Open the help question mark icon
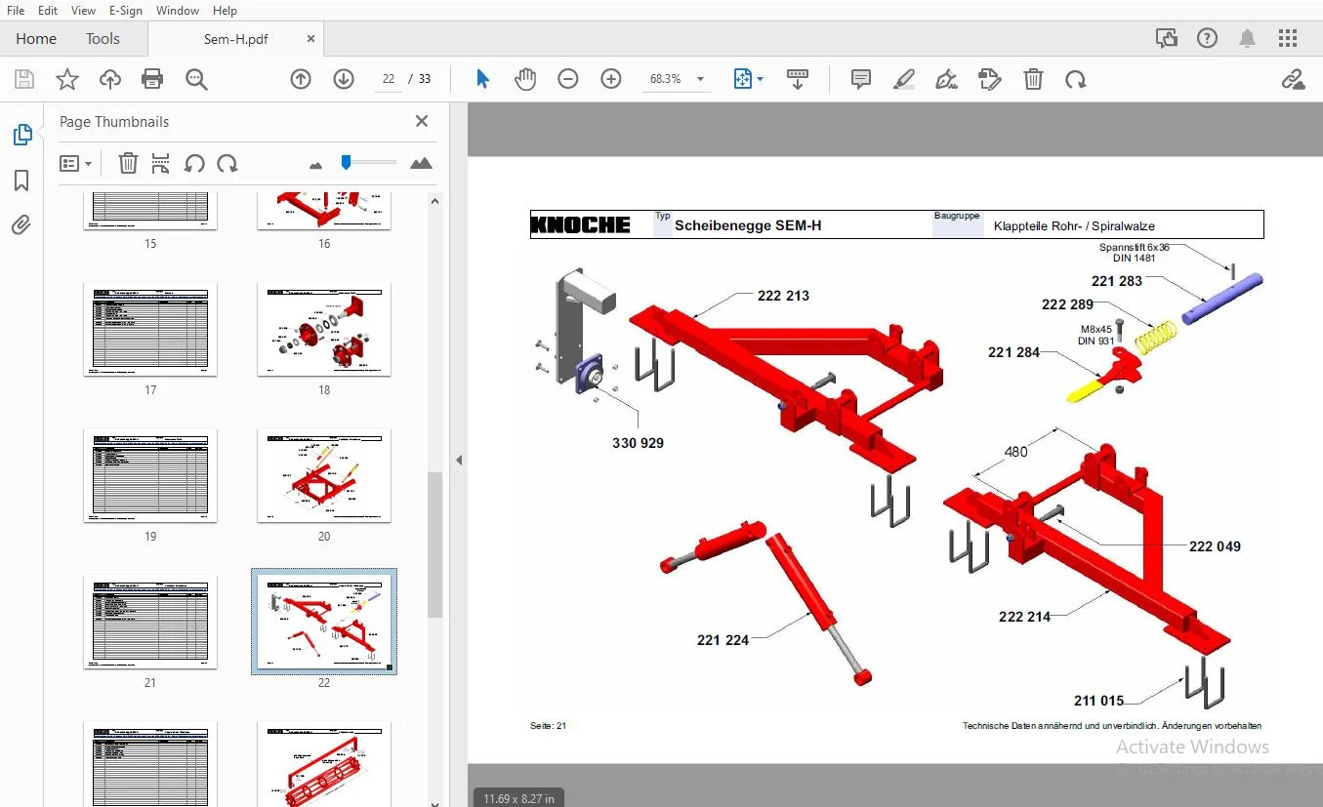This screenshot has height=807, width=1323. tap(1208, 39)
